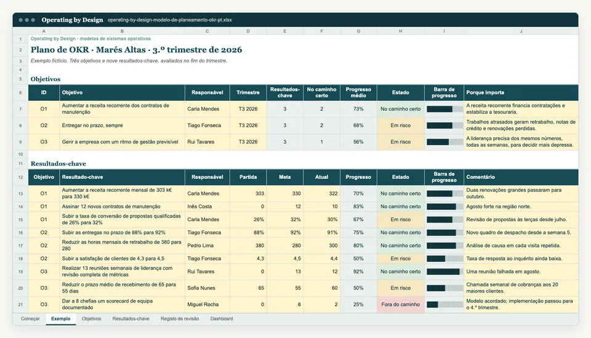Click the 'Carla Mendes' cell in row 7
This screenshot has width=591, height=338.
207,109
